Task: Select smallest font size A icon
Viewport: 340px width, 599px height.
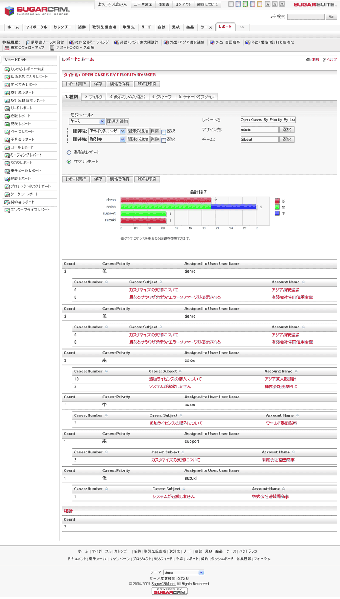Action: [x=268, y=4]
